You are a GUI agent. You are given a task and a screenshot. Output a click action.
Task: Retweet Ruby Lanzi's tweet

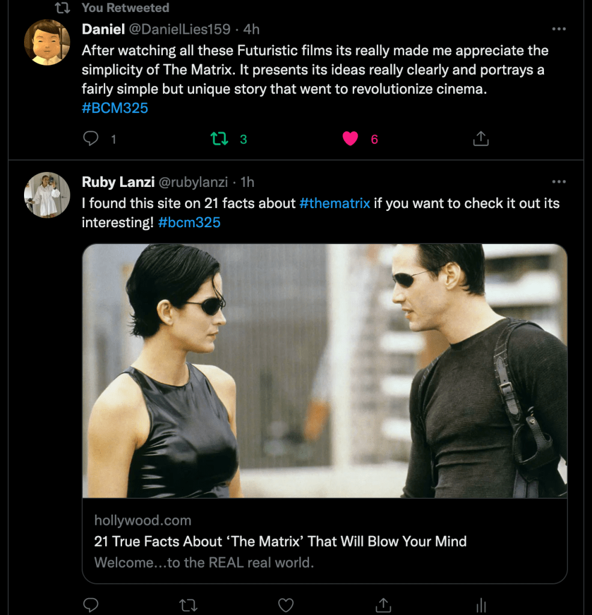point(188,604)
